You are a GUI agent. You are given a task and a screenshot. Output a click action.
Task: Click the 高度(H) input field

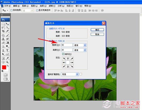(67, 50)
